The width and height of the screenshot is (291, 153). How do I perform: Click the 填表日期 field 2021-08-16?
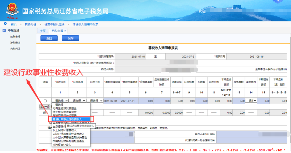[257, 57]
